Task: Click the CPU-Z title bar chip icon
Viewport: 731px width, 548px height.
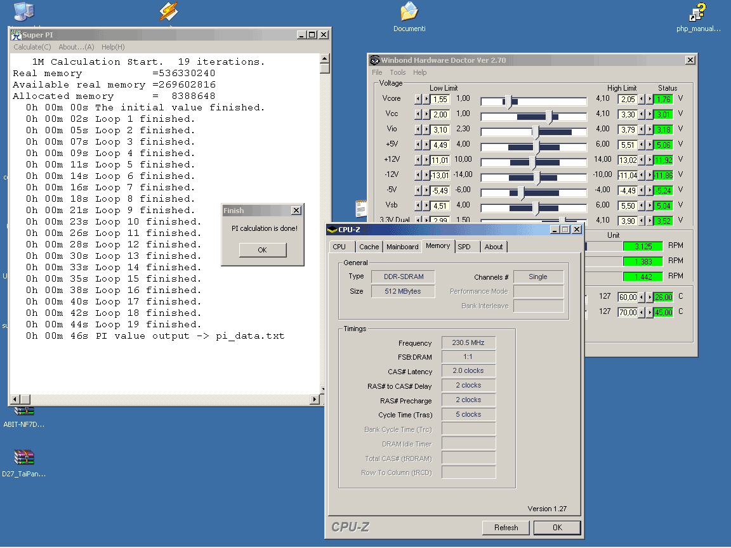Action: tap(332, 230)
